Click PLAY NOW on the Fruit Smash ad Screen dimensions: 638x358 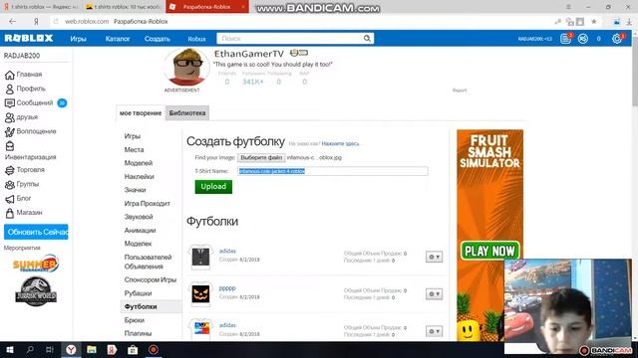(x=489, y=251)
